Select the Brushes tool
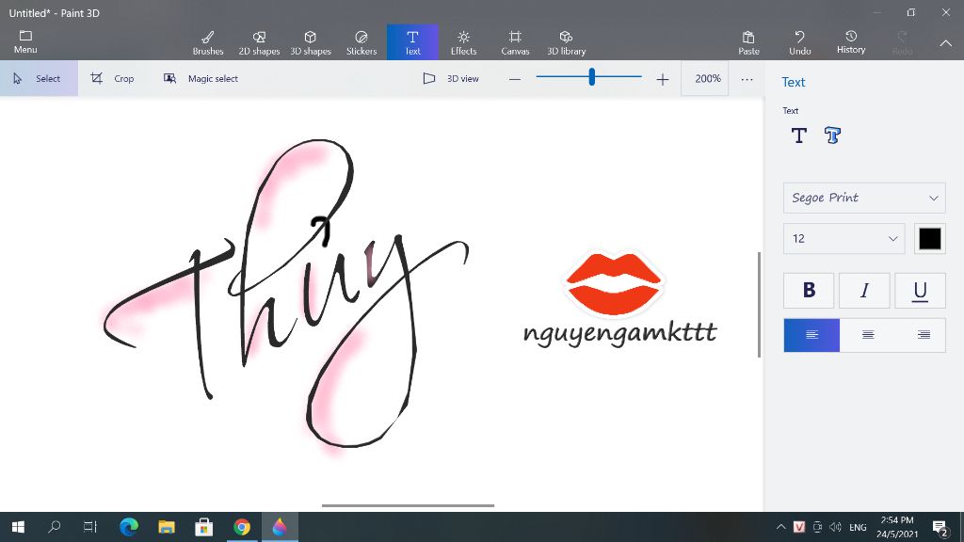Screen dimensions: 964x542 [208, 42]
